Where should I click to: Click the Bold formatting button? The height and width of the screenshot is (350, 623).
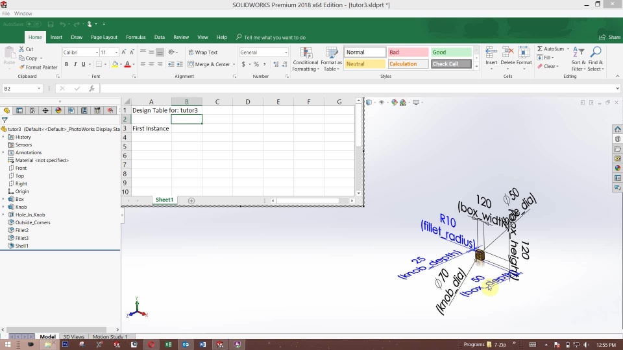point(66,64)
